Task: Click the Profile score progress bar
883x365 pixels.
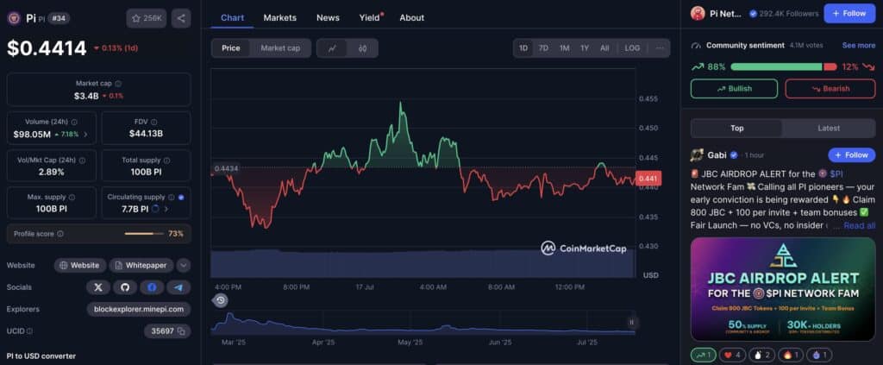Action: pyautogui.click(x=144, y=233)
